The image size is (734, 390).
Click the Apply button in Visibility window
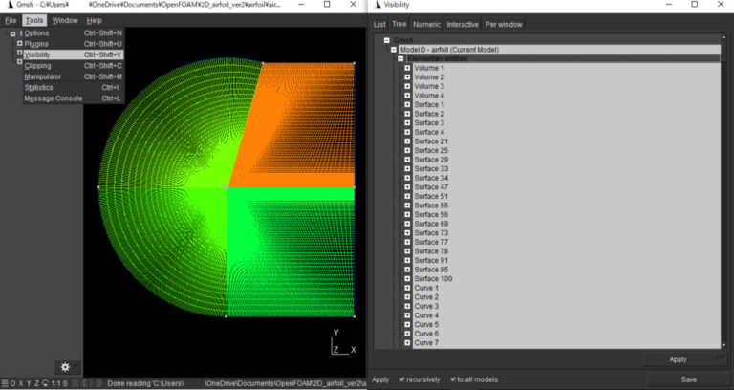(678, 359)
